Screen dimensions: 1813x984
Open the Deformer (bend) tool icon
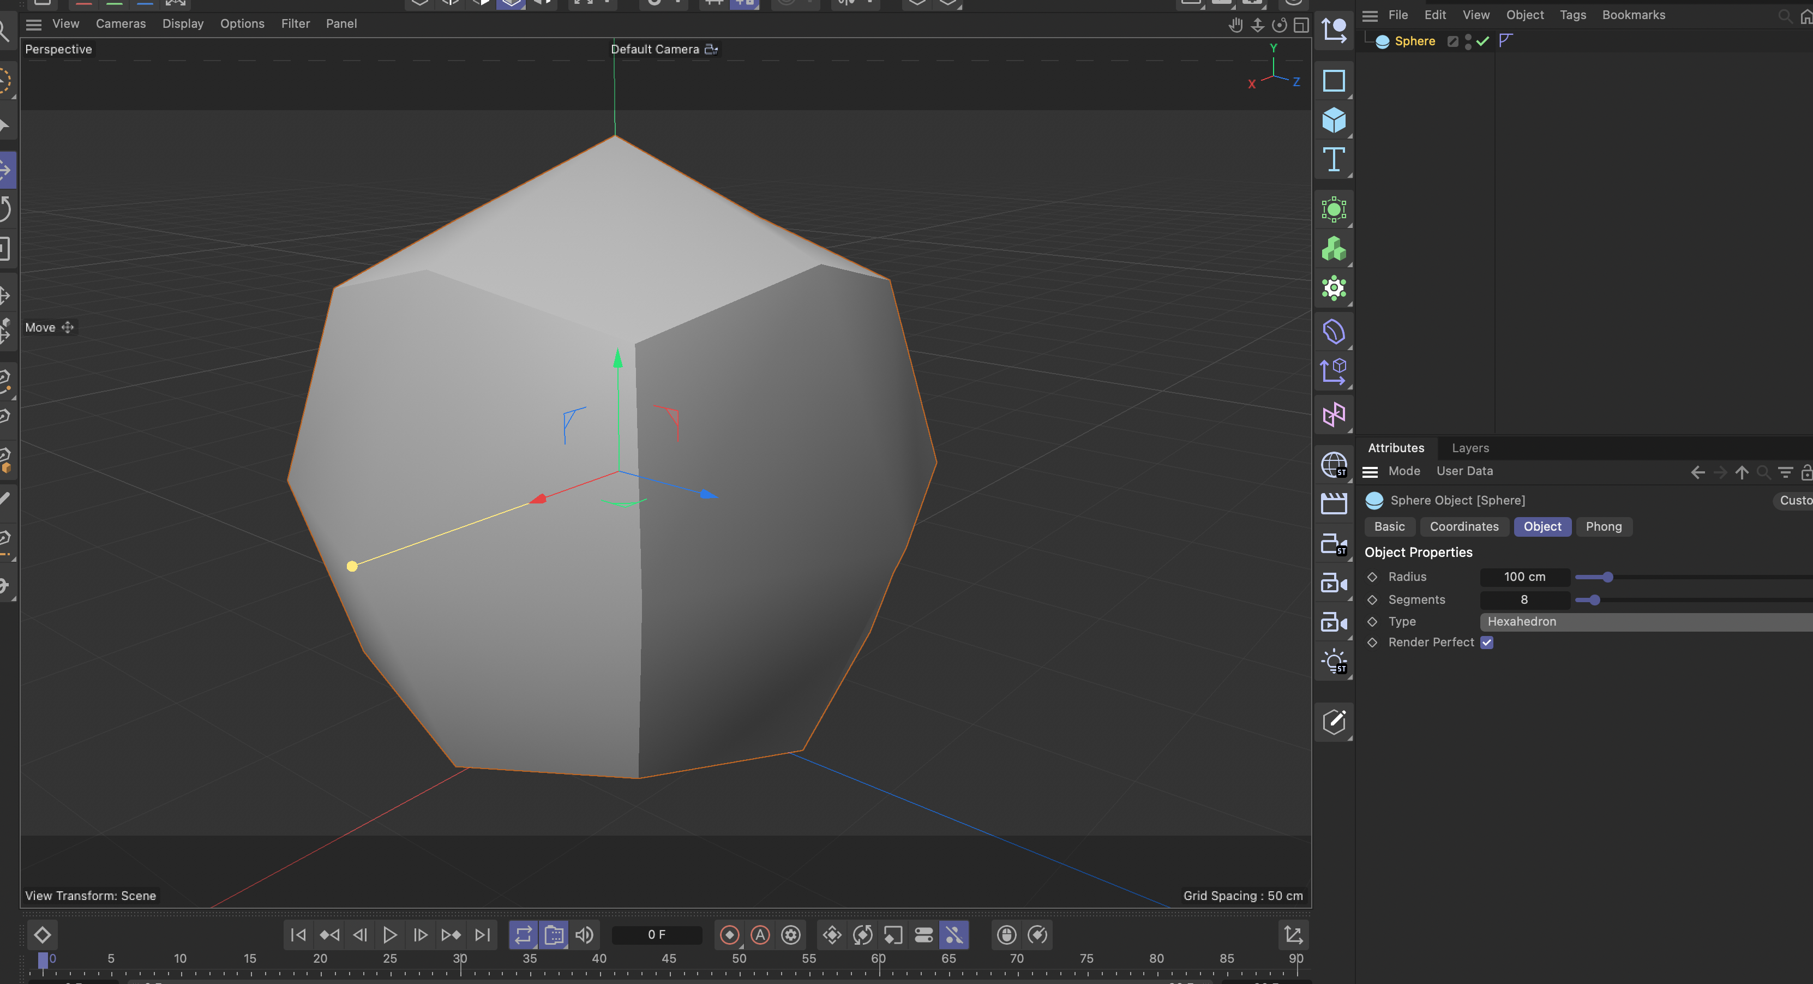click(1333, 332)
